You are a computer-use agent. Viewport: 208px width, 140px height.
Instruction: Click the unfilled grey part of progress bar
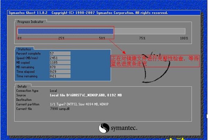(149, 31)
